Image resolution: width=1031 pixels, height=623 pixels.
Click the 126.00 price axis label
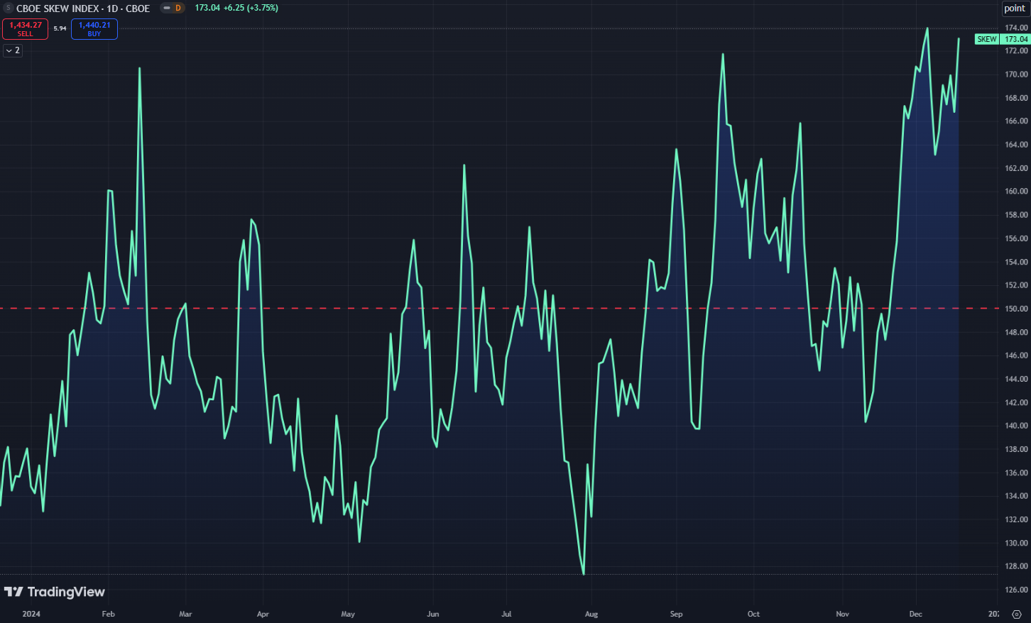1015,590
